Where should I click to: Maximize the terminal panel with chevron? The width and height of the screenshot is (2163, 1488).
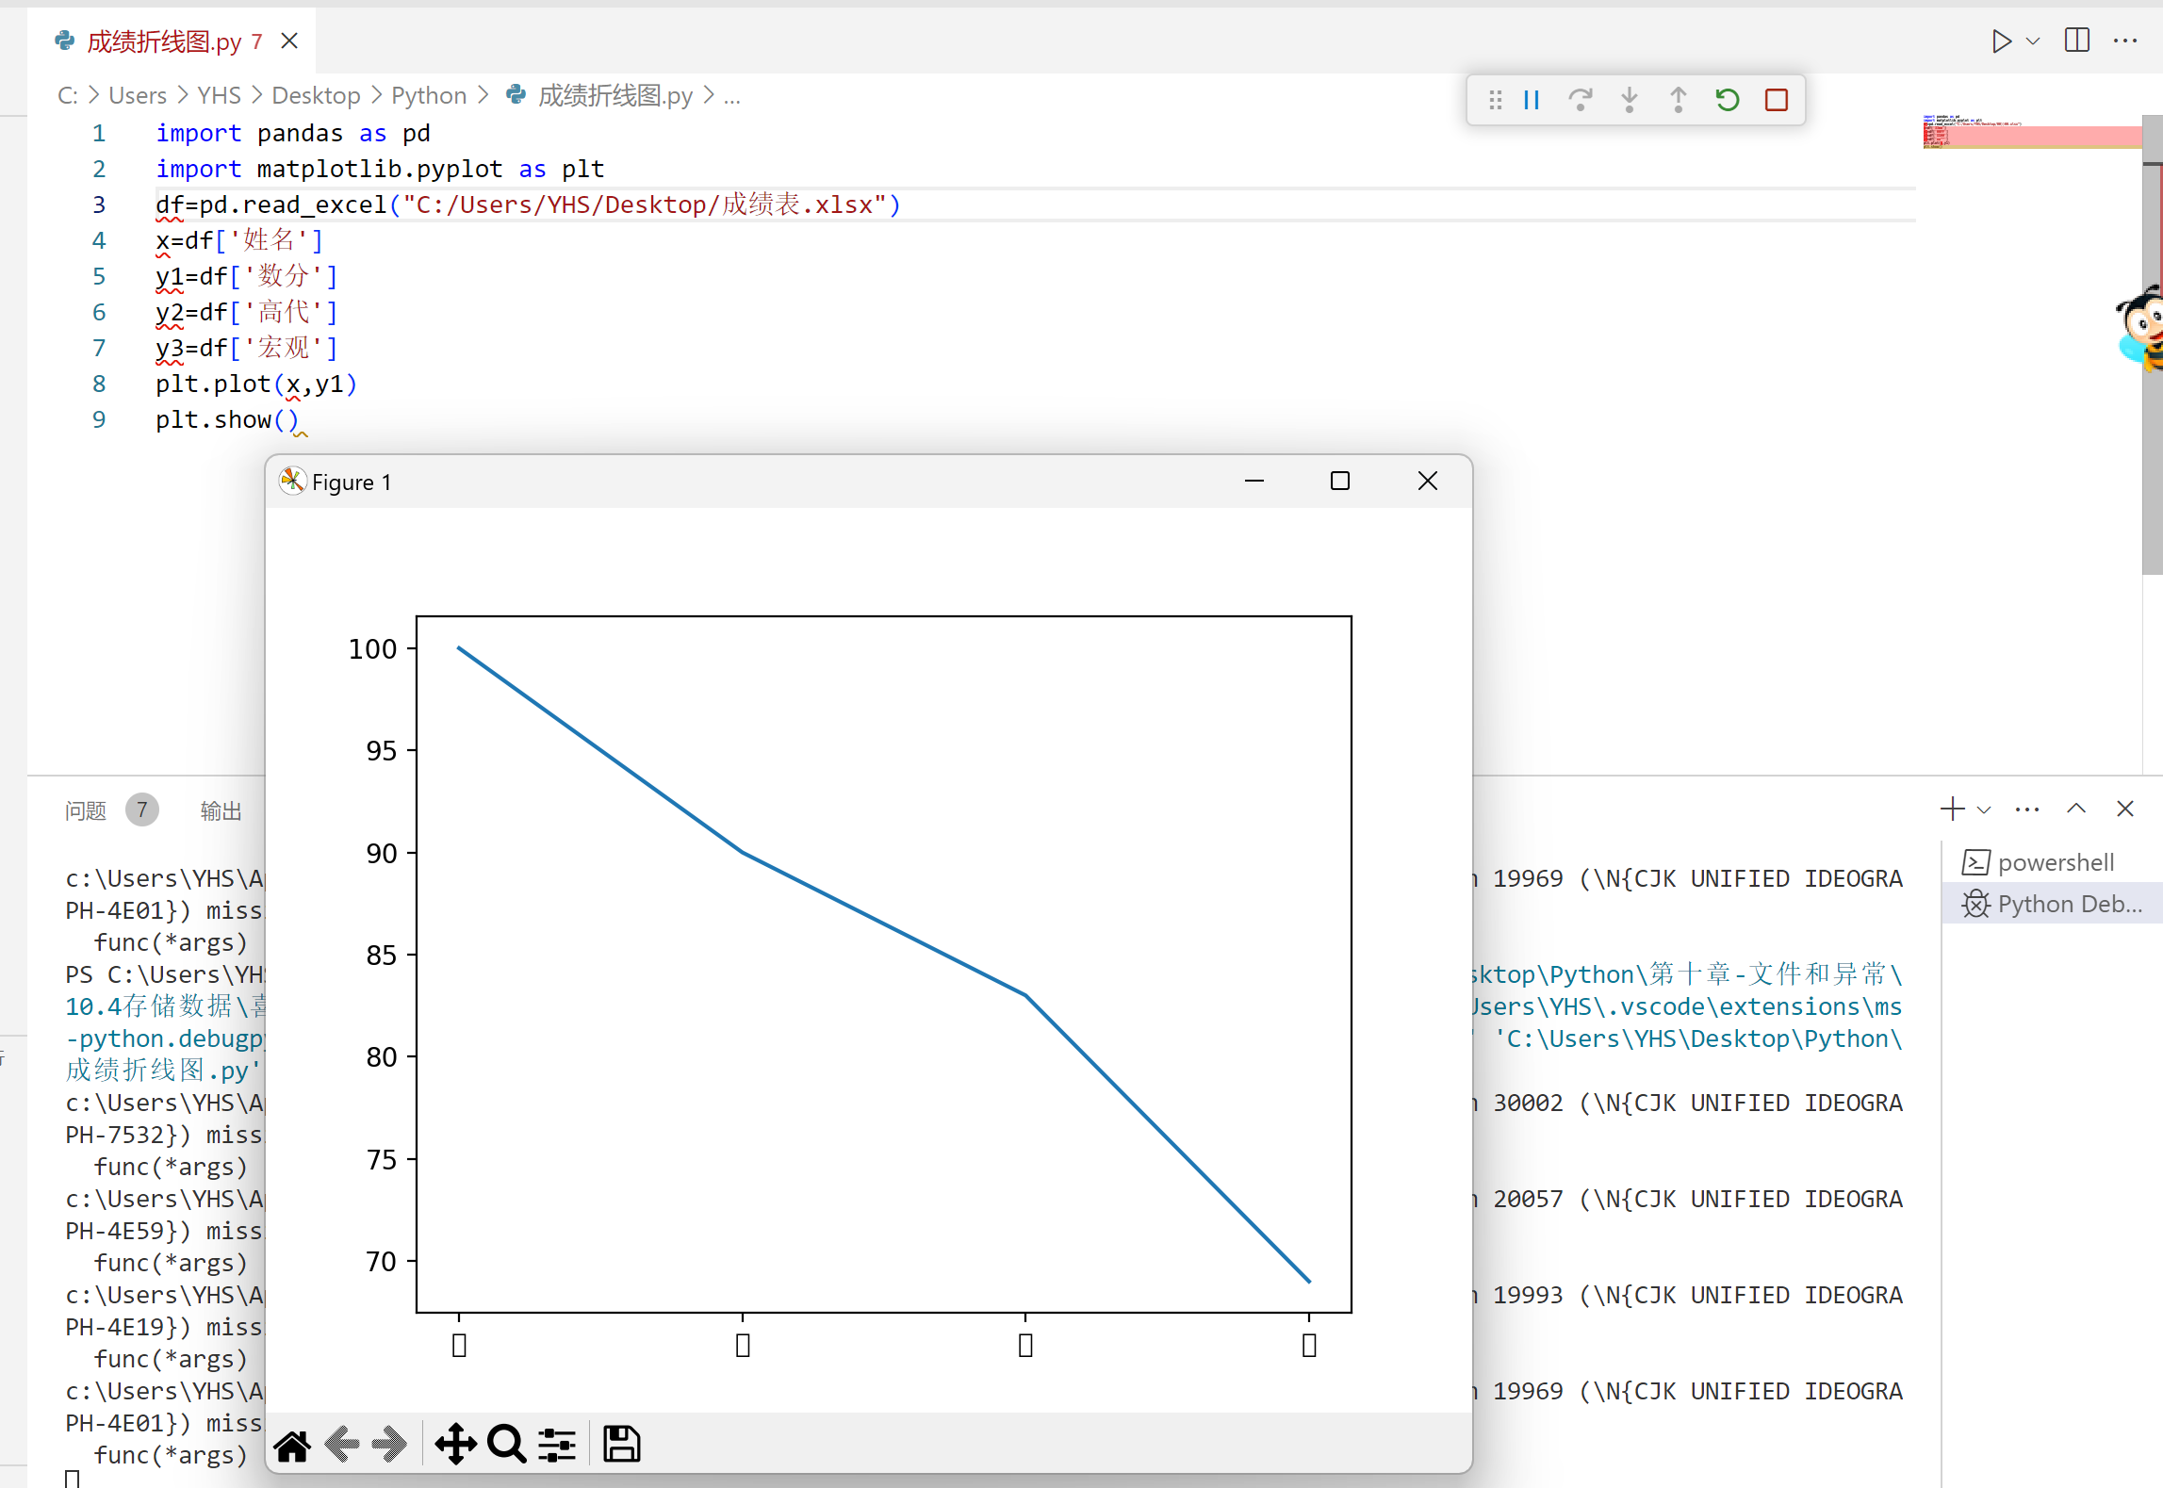(2076, 809)
